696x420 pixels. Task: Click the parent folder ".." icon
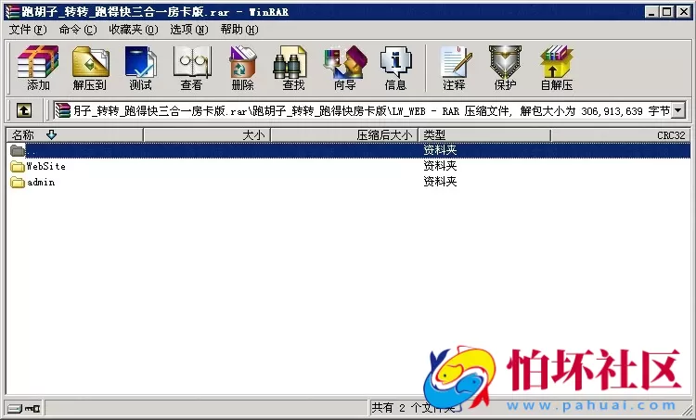(18, 151)
